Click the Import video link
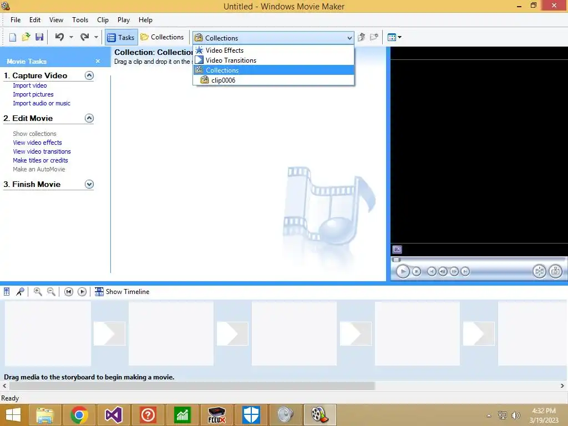 [30, 85]
